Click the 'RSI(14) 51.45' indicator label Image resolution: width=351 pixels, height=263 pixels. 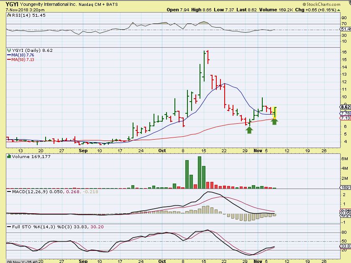pyautogui.click(x=28, y=15)
